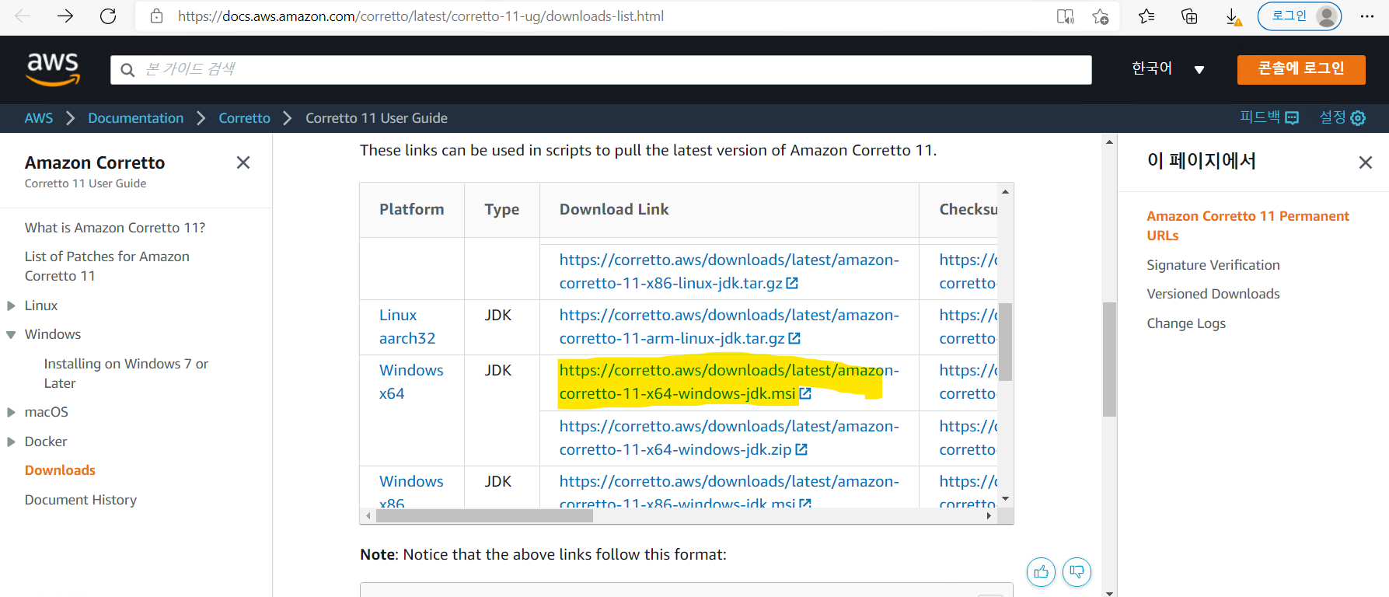Viewport: 1389px width, 597px height.
Task: Open the x86-linux-jdk.tar.gz download link
Action: tap(729, 271)
